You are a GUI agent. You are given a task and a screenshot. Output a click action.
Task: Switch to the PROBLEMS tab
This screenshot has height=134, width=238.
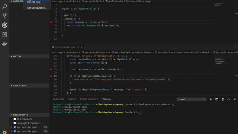(x=58, y=99)
